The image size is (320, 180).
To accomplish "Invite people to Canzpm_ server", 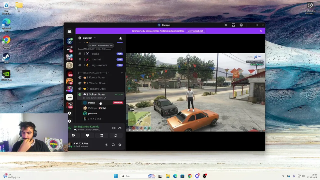I will [121, 38].
